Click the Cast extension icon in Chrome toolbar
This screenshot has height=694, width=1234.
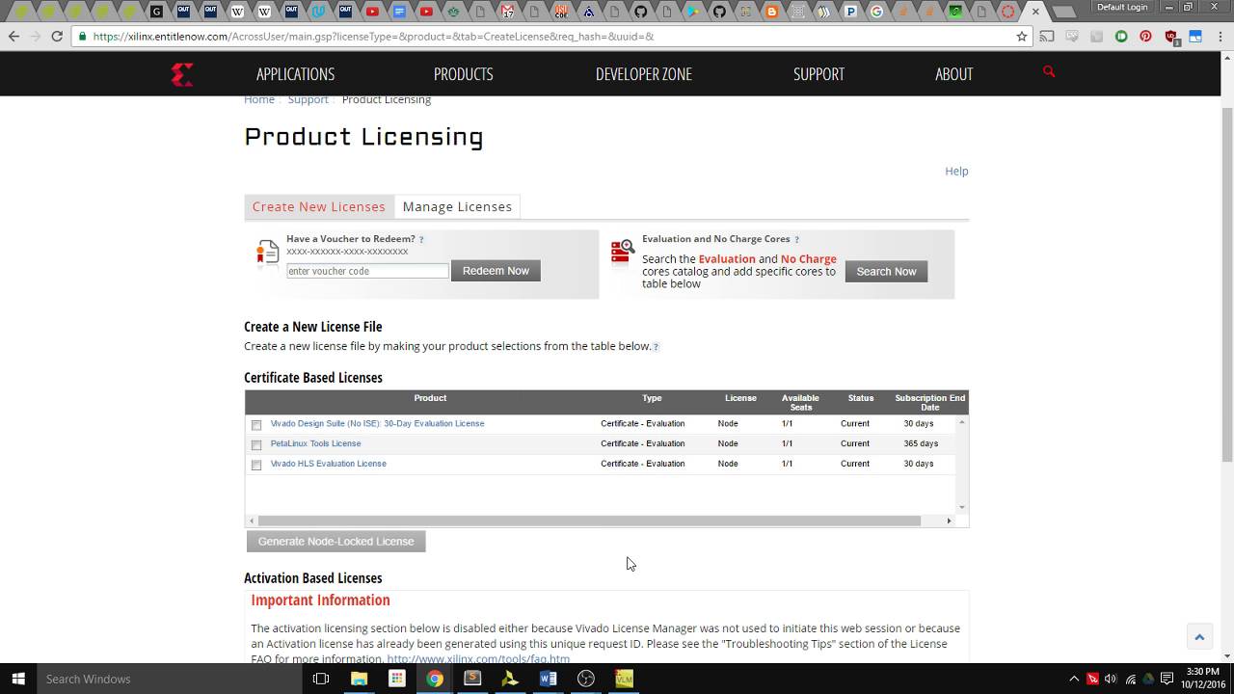coord(1047,37)
